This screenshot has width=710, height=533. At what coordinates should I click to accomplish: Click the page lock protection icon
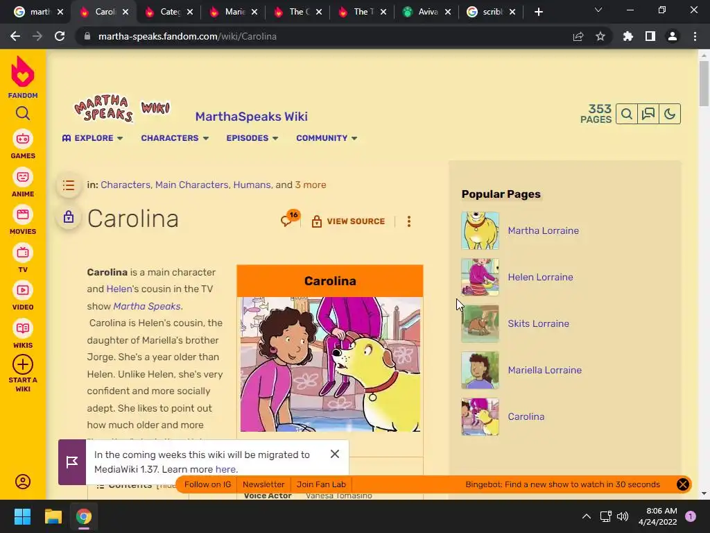point(69,217)
